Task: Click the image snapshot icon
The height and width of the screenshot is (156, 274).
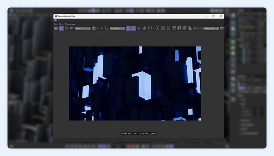Action: click(x=174, y=28)
